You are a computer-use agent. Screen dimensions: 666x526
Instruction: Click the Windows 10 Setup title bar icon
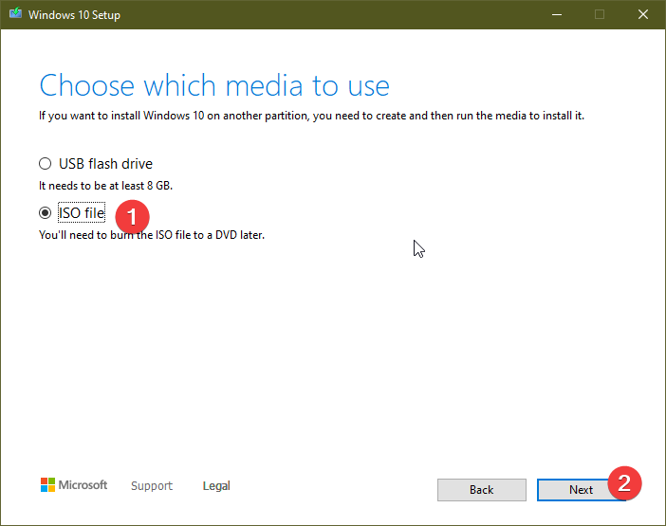coord(16,14)
